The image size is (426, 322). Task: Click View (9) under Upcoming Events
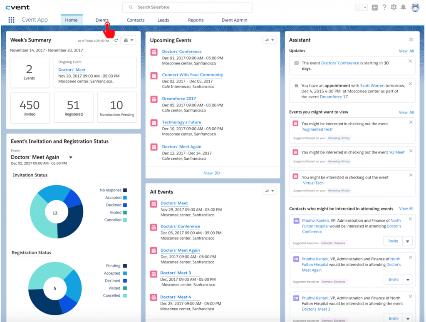(212, 173)
